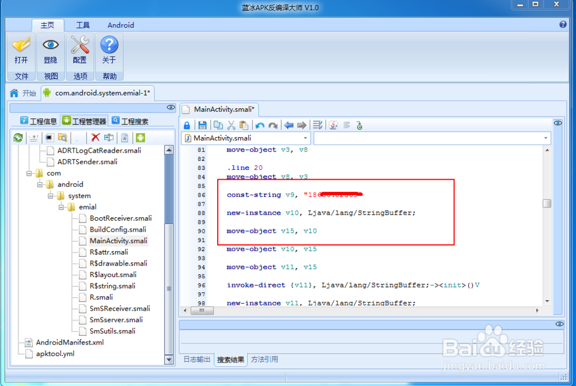Click the lock icon in editor toolbar
This screenshot has height=386, width=576.
click(187, 125)
